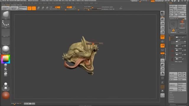Expand the Split section
The width and height of the screenshot is (189, 106).
coord(171,93)
